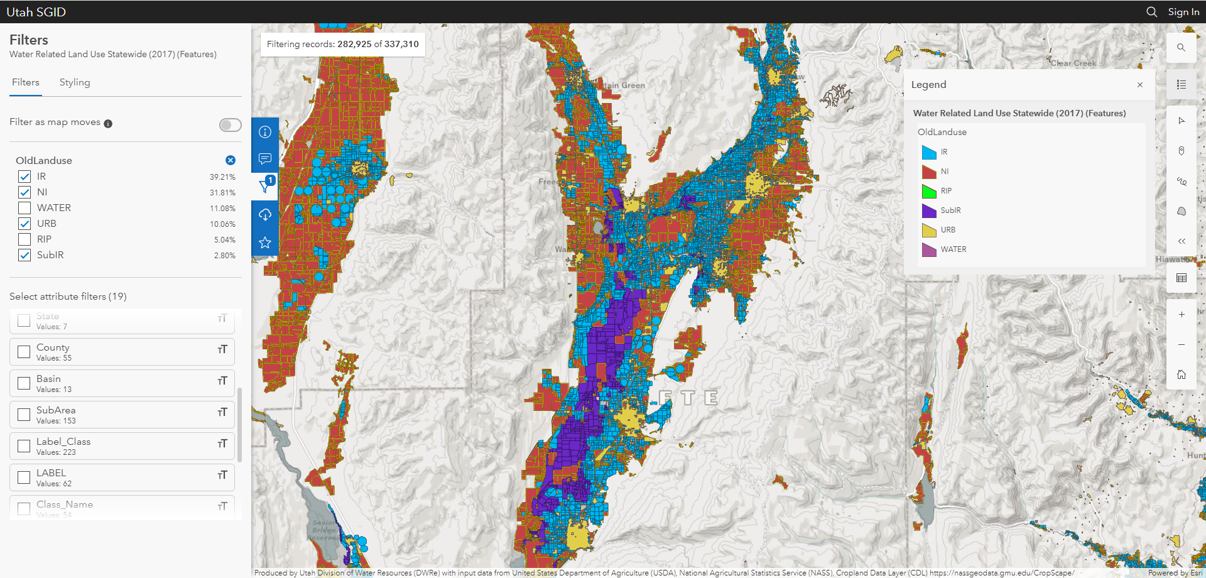Zoom out with the minus button

click(1181, 344)
